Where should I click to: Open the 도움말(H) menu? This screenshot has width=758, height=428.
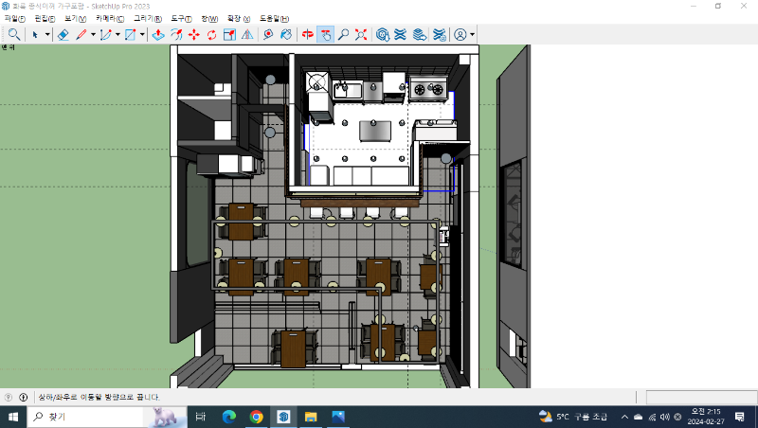click(x=274, y=18)
